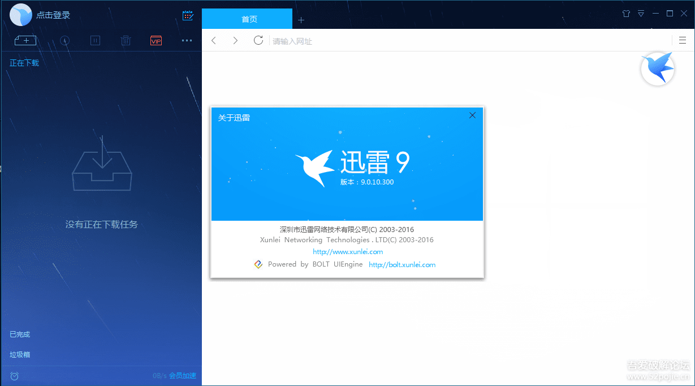Viewport: 695px width, 386px height.
Task: Click the skin/theme shirt icon in title bar
Action: point(626,13)
